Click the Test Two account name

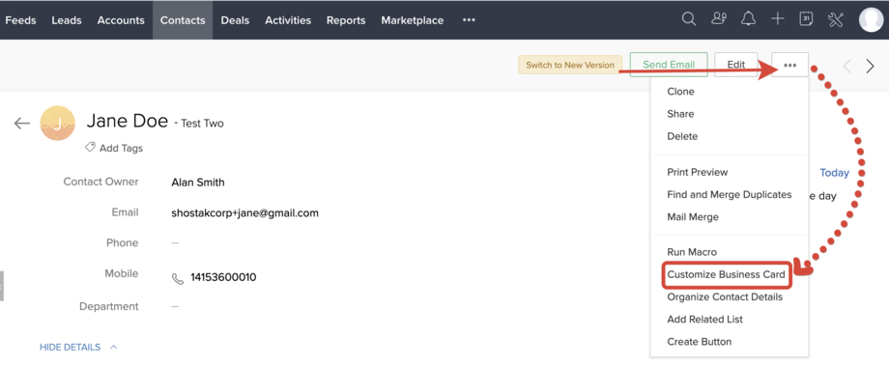coord(202,124)
